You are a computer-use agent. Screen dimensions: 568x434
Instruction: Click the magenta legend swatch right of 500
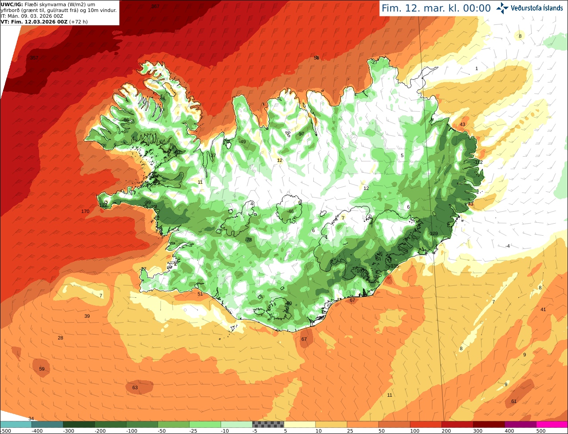coord(552,425)
